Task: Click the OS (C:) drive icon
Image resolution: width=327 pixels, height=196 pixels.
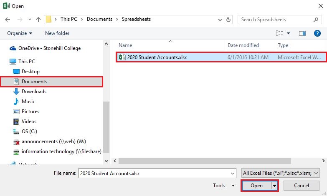Action: click(x=16, y=131)
